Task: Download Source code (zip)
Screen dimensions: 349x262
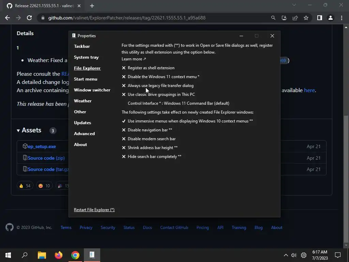Action: (x=46, y=158)
